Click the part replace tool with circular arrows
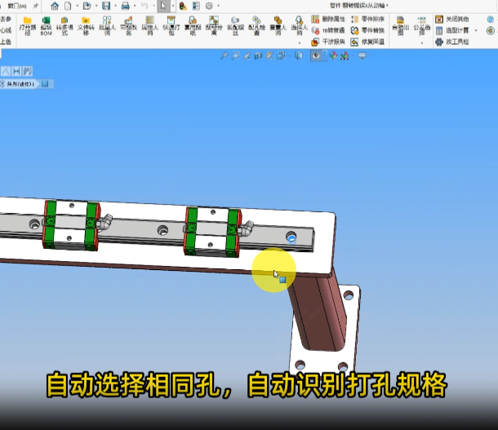Image resolution: width=498 pixels, height=430 pixels. coord(367,30)
